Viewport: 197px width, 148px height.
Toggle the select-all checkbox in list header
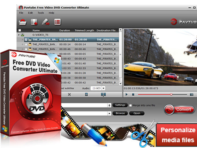[20, 30]
